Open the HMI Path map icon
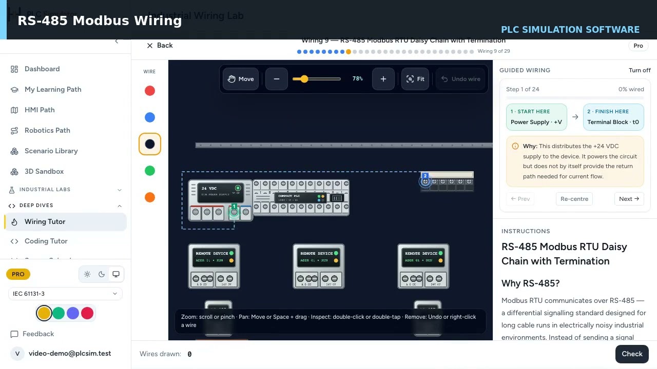This screenshot has width=657, height=369. coord(14,110)
